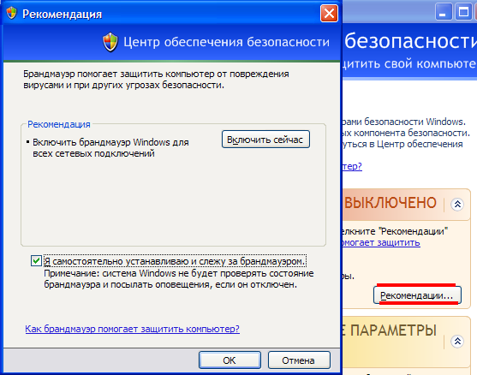Confirm the dialog with the OK button
The height and width of the screenshot is (375, 477).
pos(230,360)
